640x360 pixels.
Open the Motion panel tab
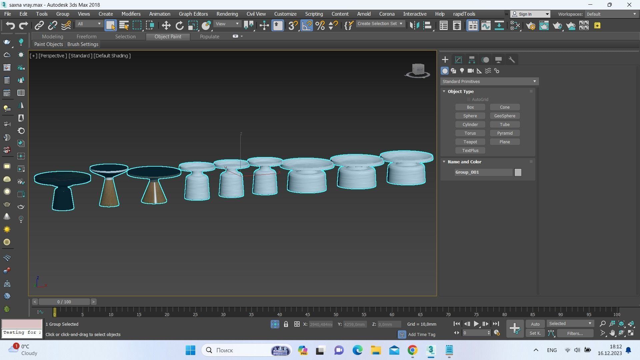[x=485, y=60]
